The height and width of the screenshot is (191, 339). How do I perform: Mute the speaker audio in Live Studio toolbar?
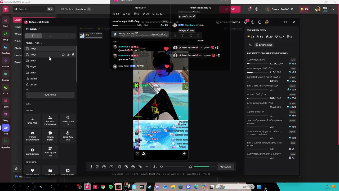pos(162,167)
